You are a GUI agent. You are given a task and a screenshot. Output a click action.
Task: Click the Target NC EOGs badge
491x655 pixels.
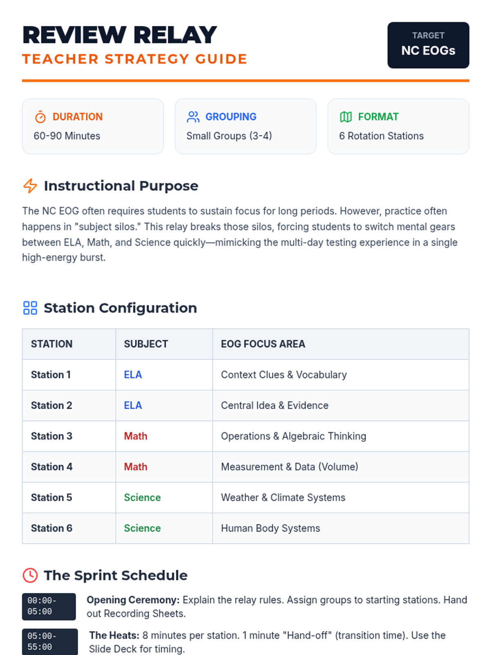pyautogui.click(x=428, y=45)
